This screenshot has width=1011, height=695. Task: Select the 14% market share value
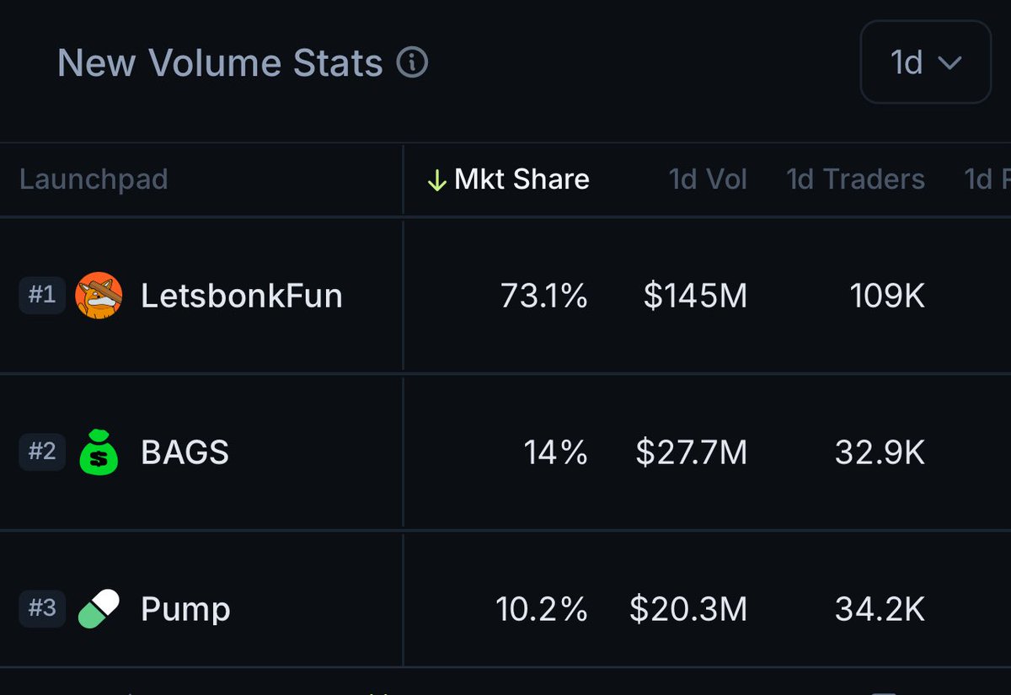tap(556, 452)
